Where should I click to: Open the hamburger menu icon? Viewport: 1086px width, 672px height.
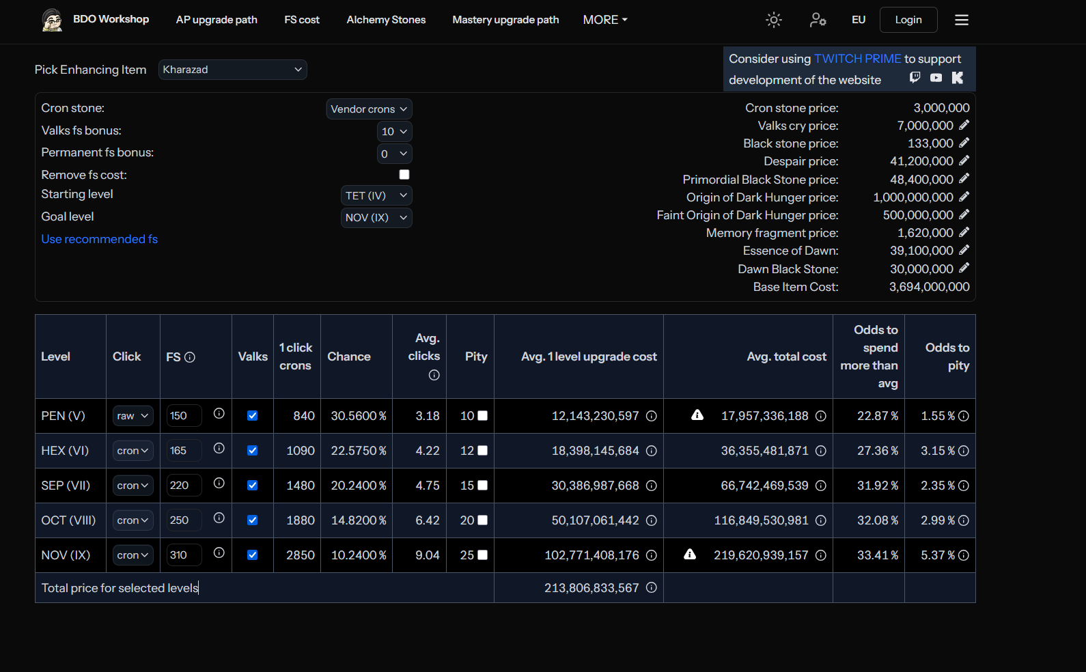962,20
